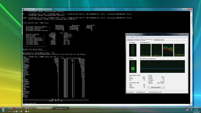Click the cmd horizontal scrollbar left arrow
This screenshot has width=201, height=113.
[x=24, y=105]
